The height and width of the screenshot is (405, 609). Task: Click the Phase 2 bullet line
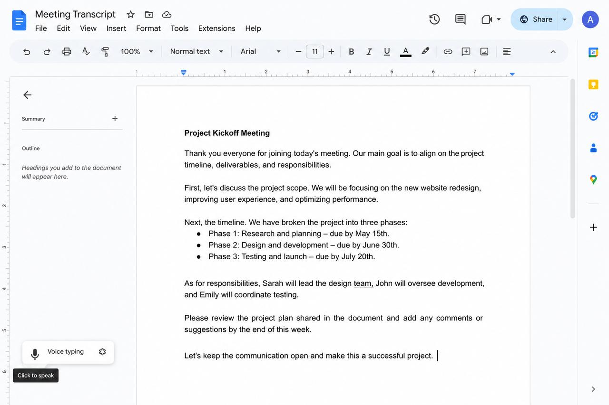tap(304, 245)
